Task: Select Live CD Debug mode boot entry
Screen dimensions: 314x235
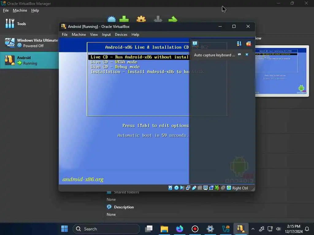Action: (115, 67)
